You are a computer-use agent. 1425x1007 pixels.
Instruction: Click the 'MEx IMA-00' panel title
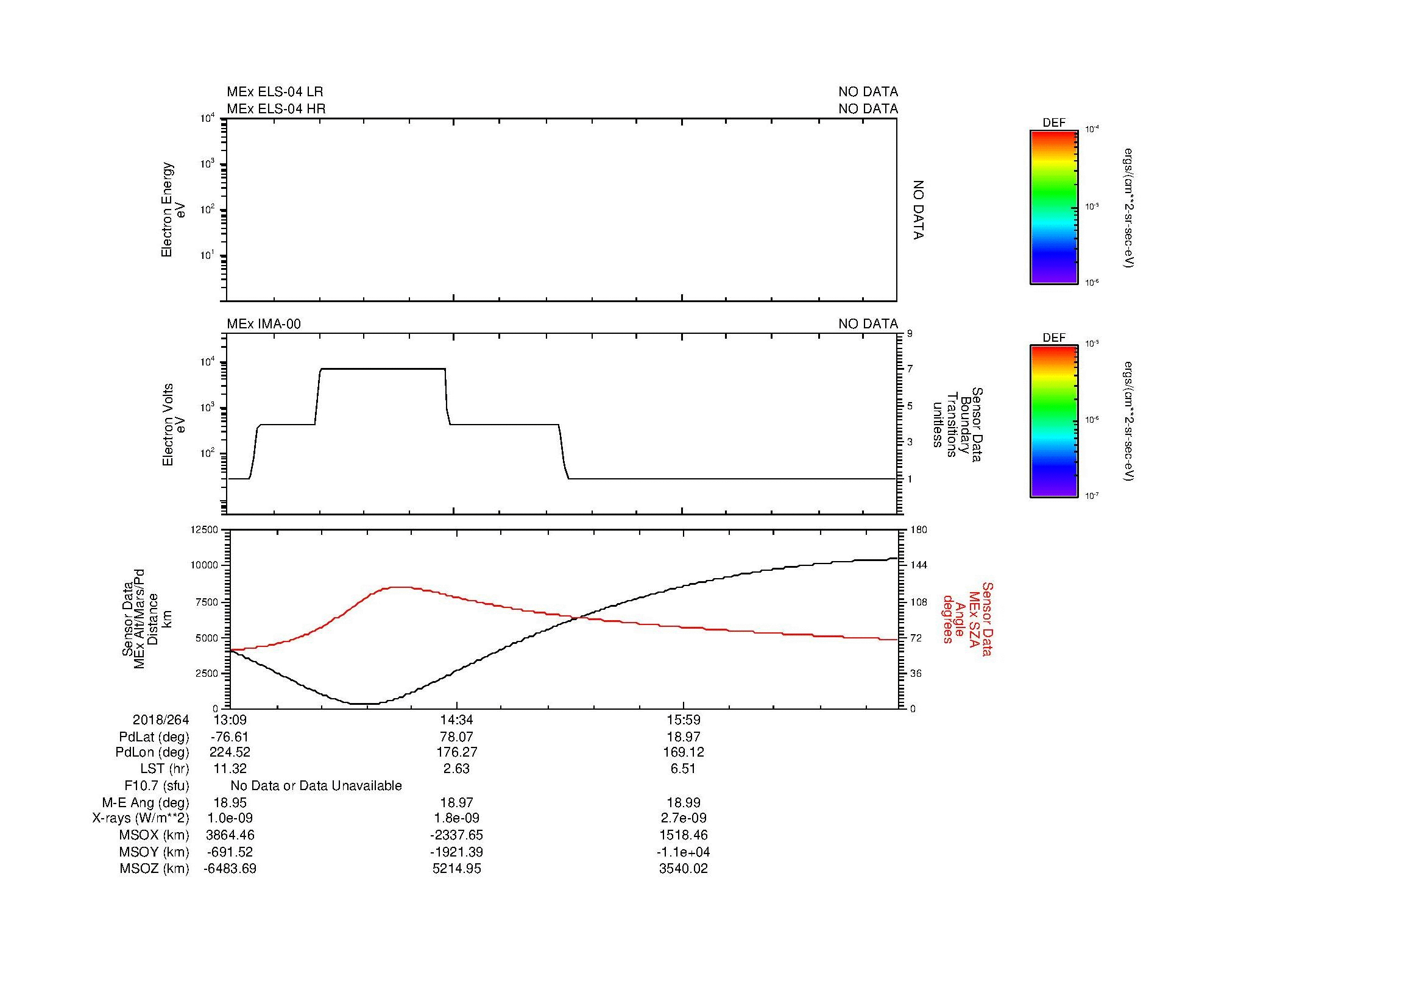pos(264,324)
